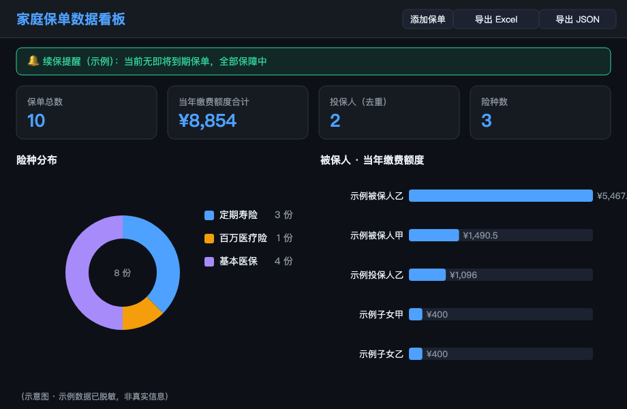Select the 示例子女甲 blue bar
The image size is (627, 409).
pyautogui.click(x=416, y=314)
